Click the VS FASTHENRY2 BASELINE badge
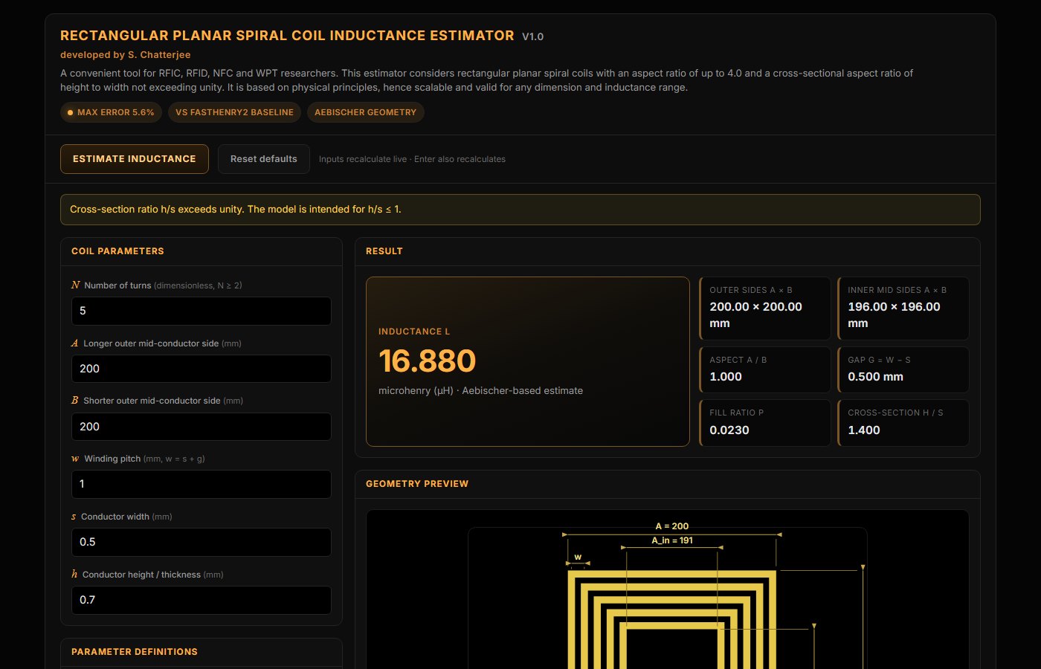This screenshot has width=1041, height=669. pos(234,112)
